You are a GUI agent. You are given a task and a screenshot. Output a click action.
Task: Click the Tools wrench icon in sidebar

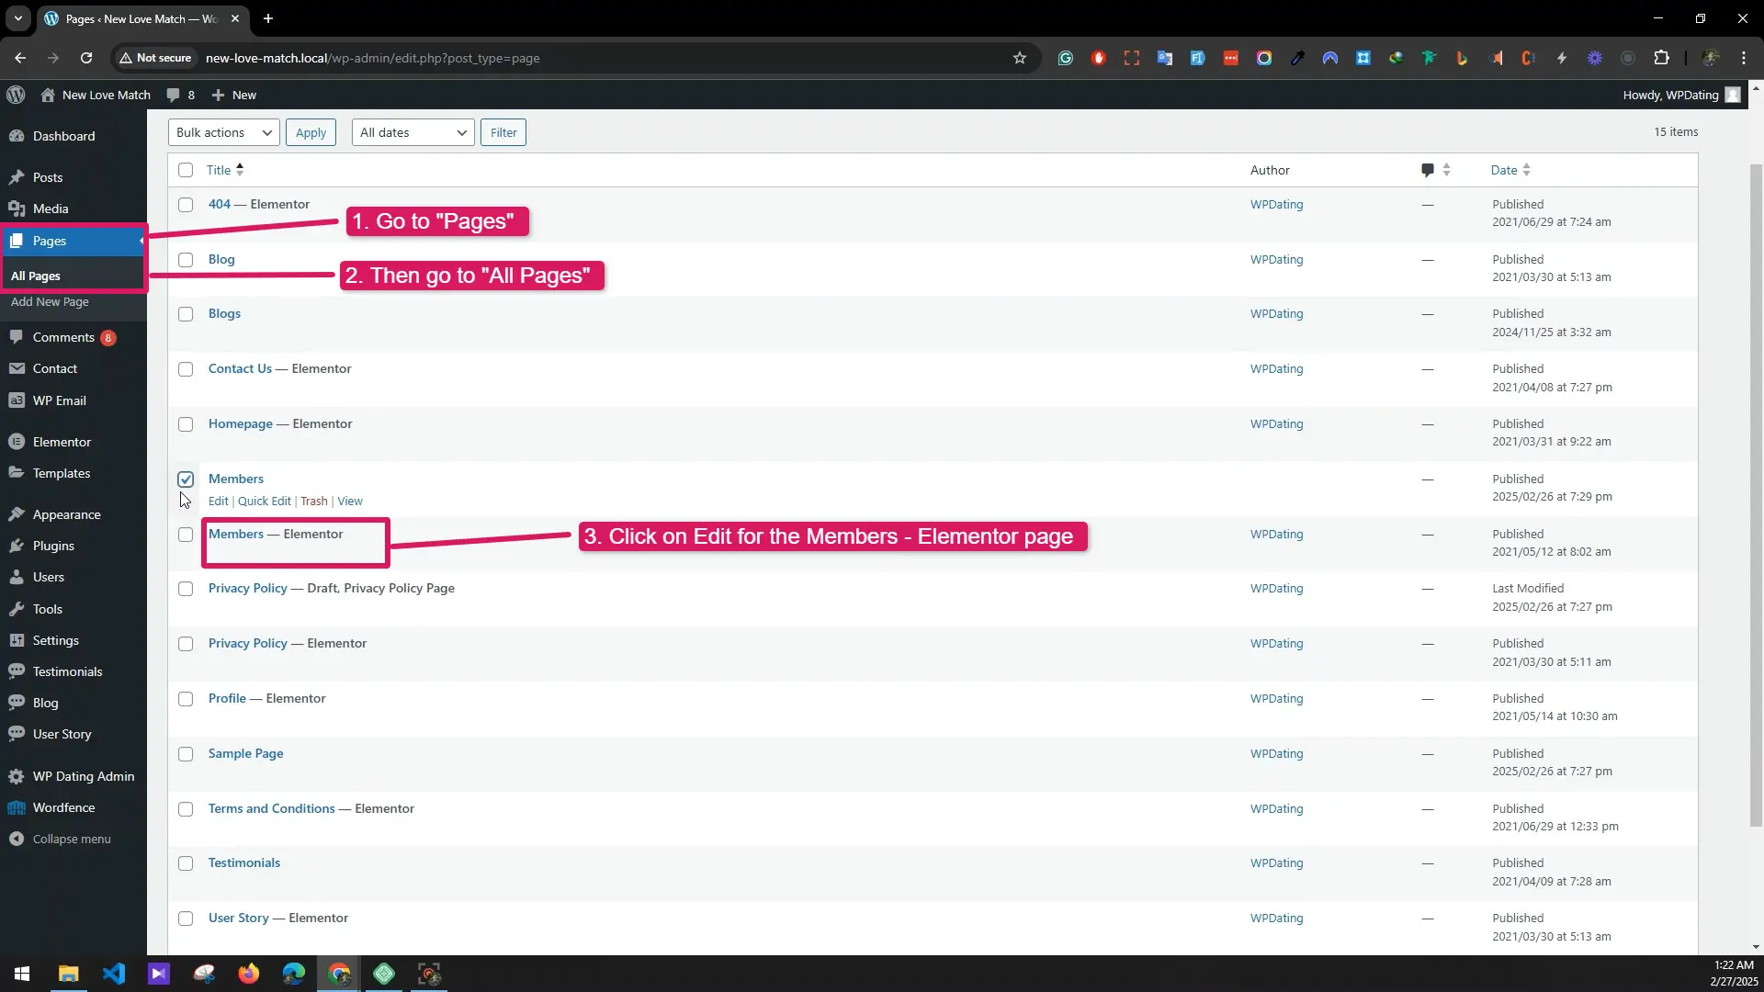pyautogui.click(x=17, y=609)
